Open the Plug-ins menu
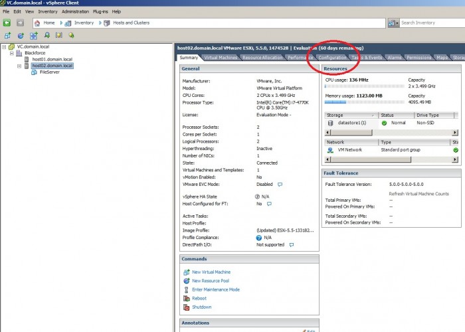 [100, 11]
